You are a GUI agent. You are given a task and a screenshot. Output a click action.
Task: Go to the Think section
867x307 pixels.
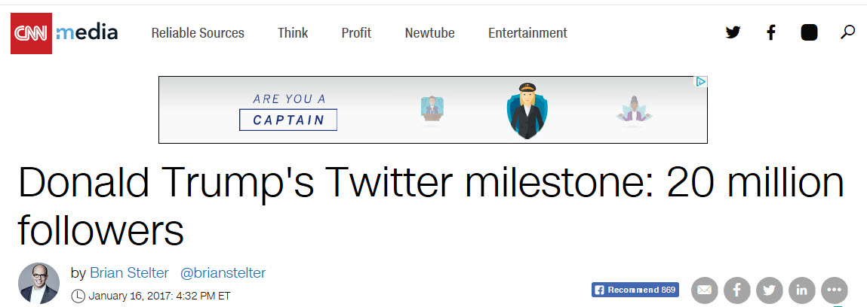(293, 33)
